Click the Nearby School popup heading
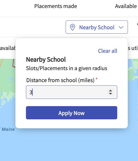This screenshot has width=138, height=161. coord(46,60)
